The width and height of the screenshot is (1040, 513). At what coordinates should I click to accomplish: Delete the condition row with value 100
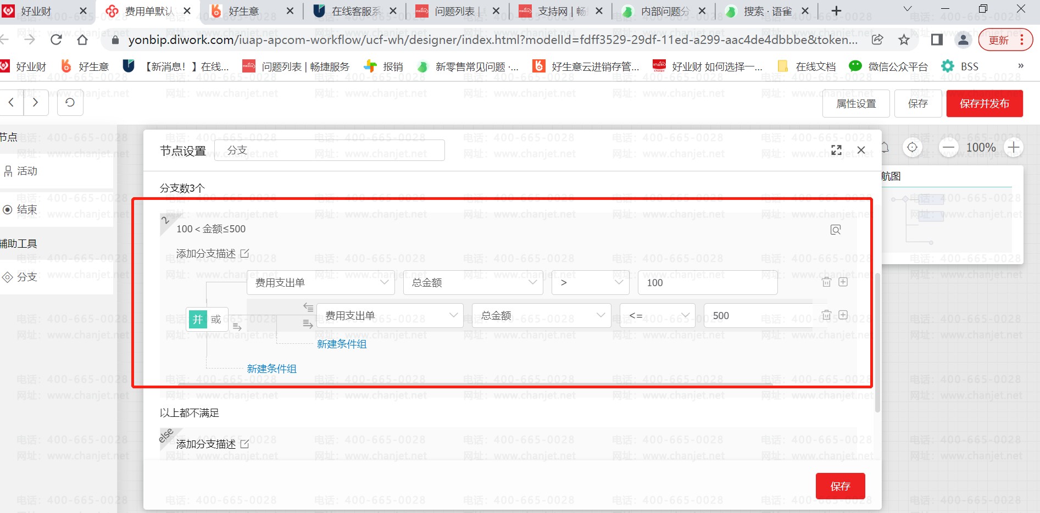pyautogui.click(x=826, y=282)
